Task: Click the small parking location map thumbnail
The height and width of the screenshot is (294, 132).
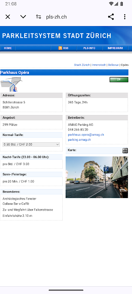Action: [11, 84]
